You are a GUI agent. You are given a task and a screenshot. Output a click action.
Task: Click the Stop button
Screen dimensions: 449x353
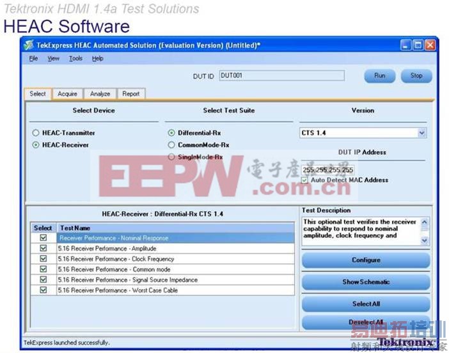tap(416, 75)
